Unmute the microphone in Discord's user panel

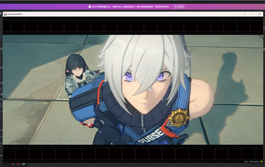(x=13, y=164)
